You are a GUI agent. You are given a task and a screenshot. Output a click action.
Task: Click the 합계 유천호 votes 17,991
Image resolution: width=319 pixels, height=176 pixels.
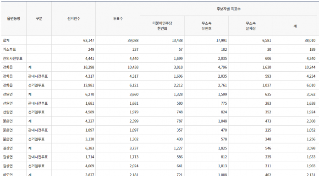(221, 40)
